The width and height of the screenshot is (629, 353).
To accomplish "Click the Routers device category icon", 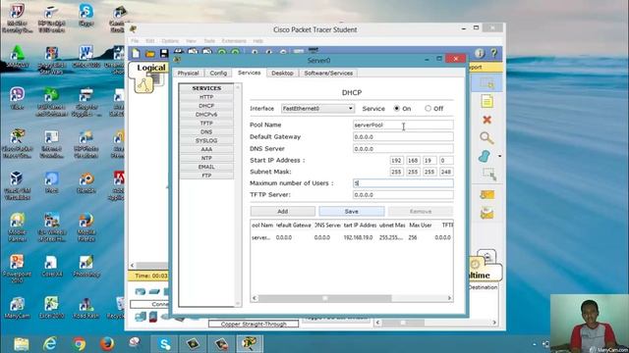I will click(140, 291).
